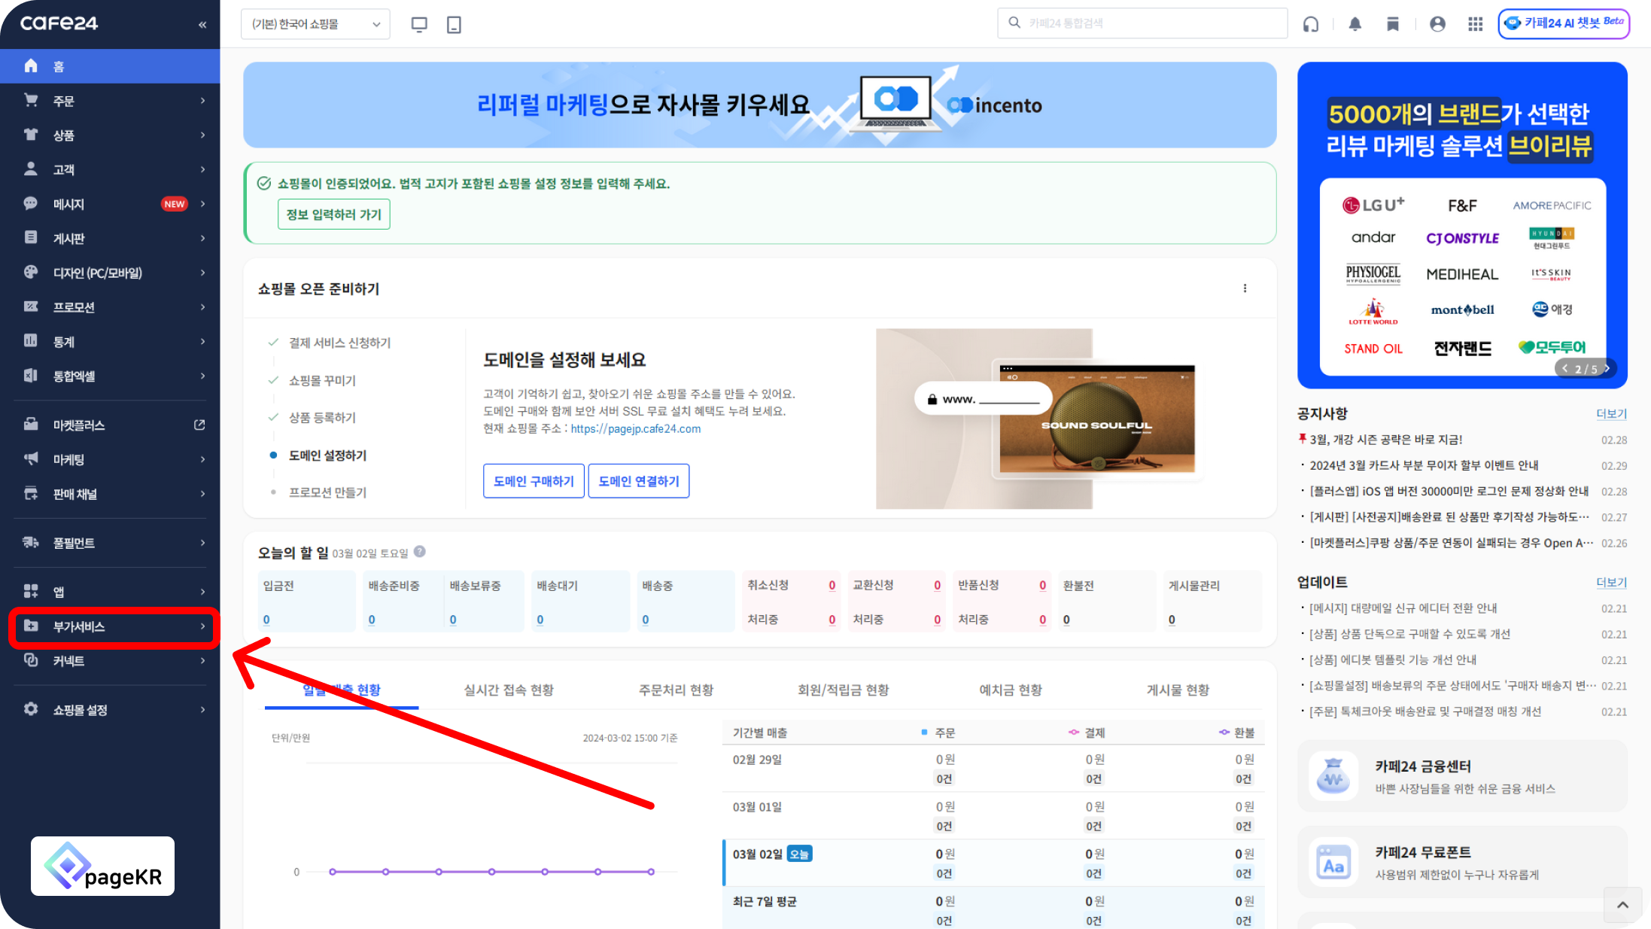Select the 프로모션 만들기 checklist step
Image resolution: width=1651 pixels, height=929 pixels.
coord(327,492)
